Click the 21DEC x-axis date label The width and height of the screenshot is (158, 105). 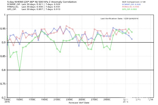[x=57, y=100]
